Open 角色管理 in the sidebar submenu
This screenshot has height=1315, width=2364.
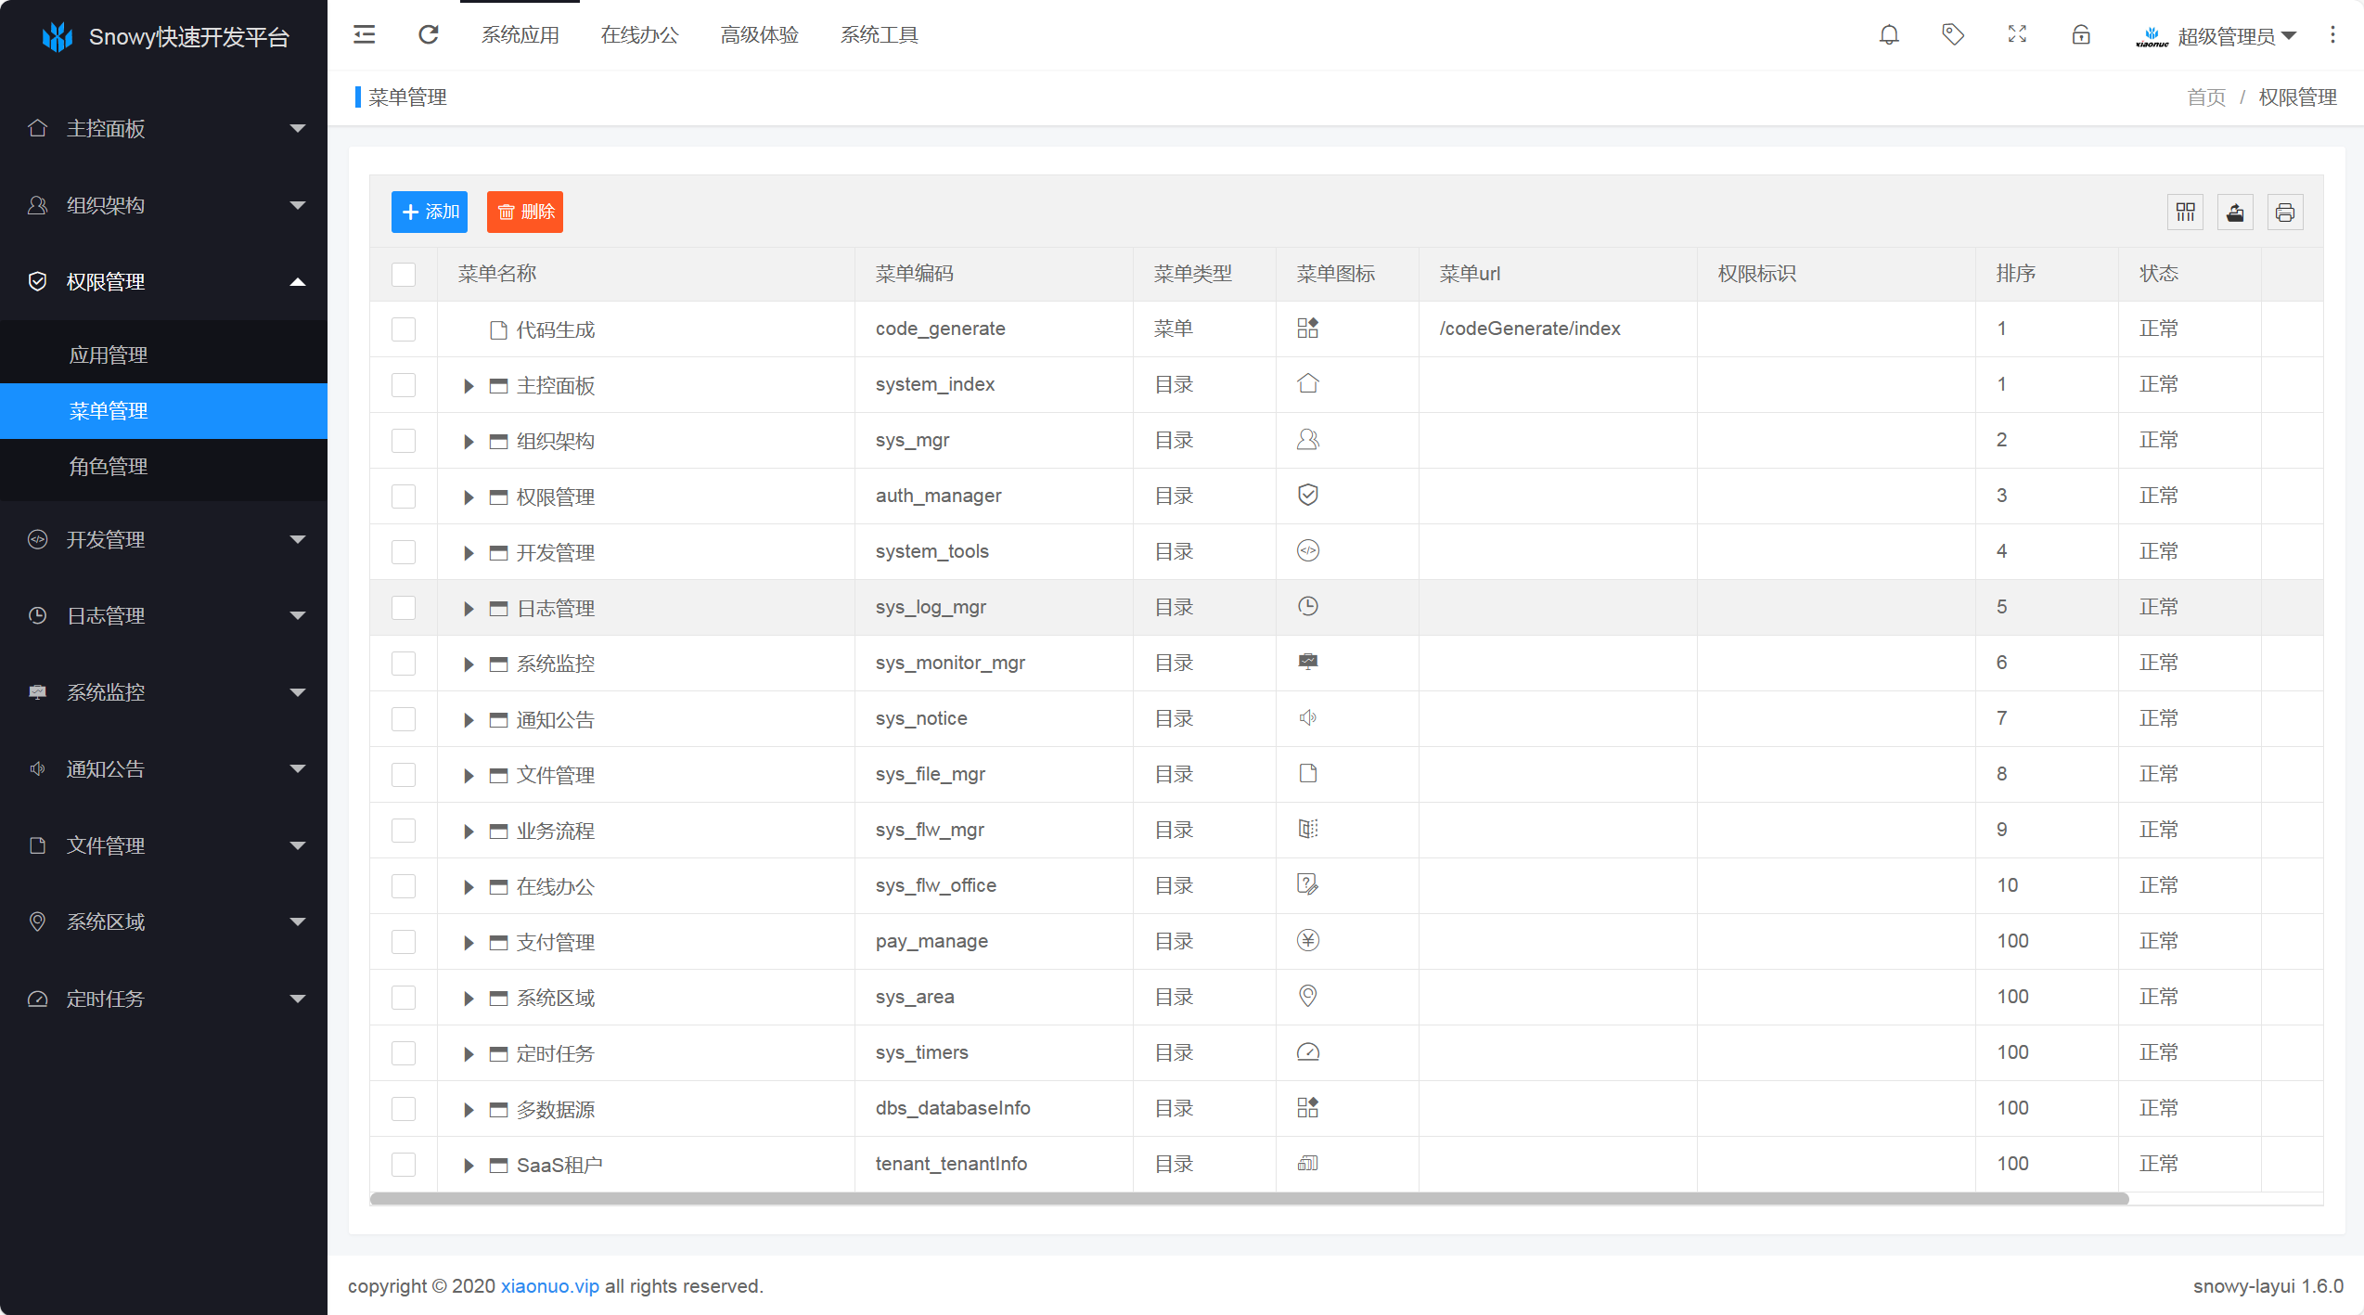pyautogui.click(x=109, y=467)
